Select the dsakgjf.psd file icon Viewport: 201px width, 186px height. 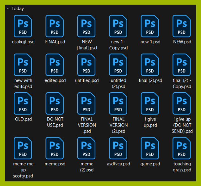[23, 26]
